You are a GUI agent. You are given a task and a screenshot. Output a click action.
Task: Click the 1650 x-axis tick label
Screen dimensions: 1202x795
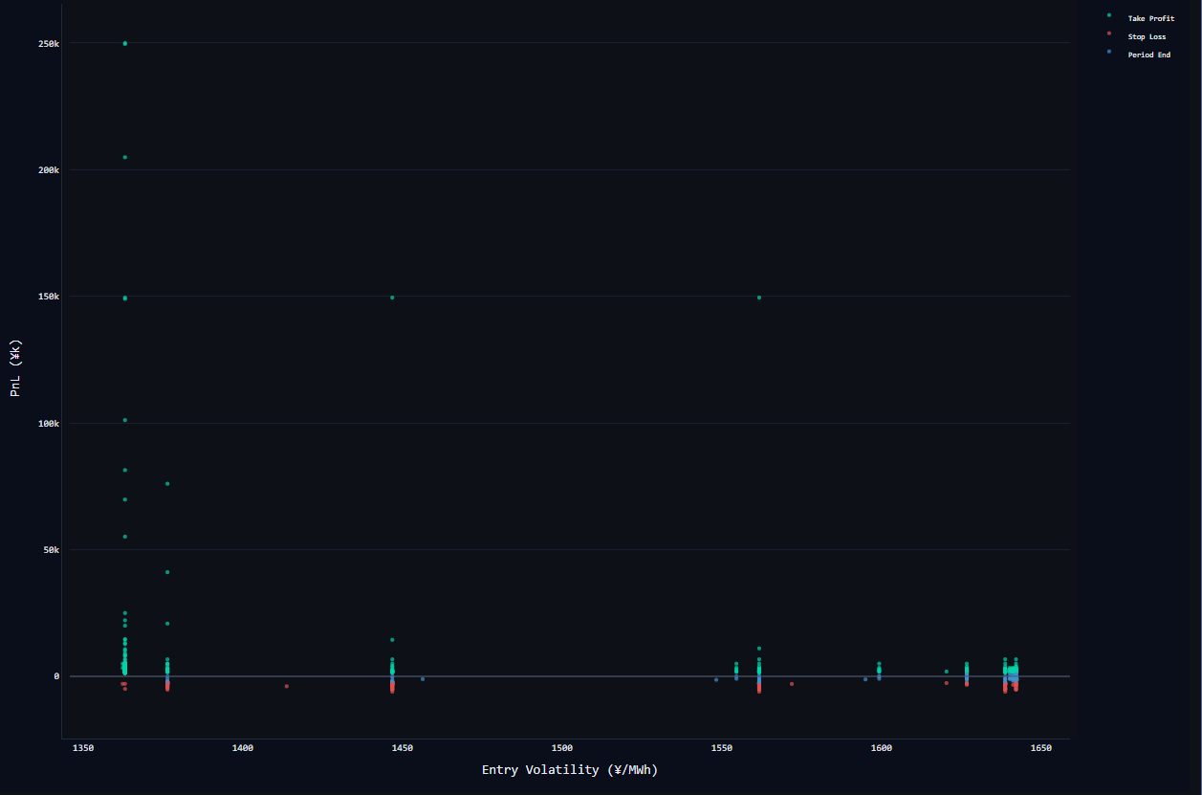pos(1041,747)
